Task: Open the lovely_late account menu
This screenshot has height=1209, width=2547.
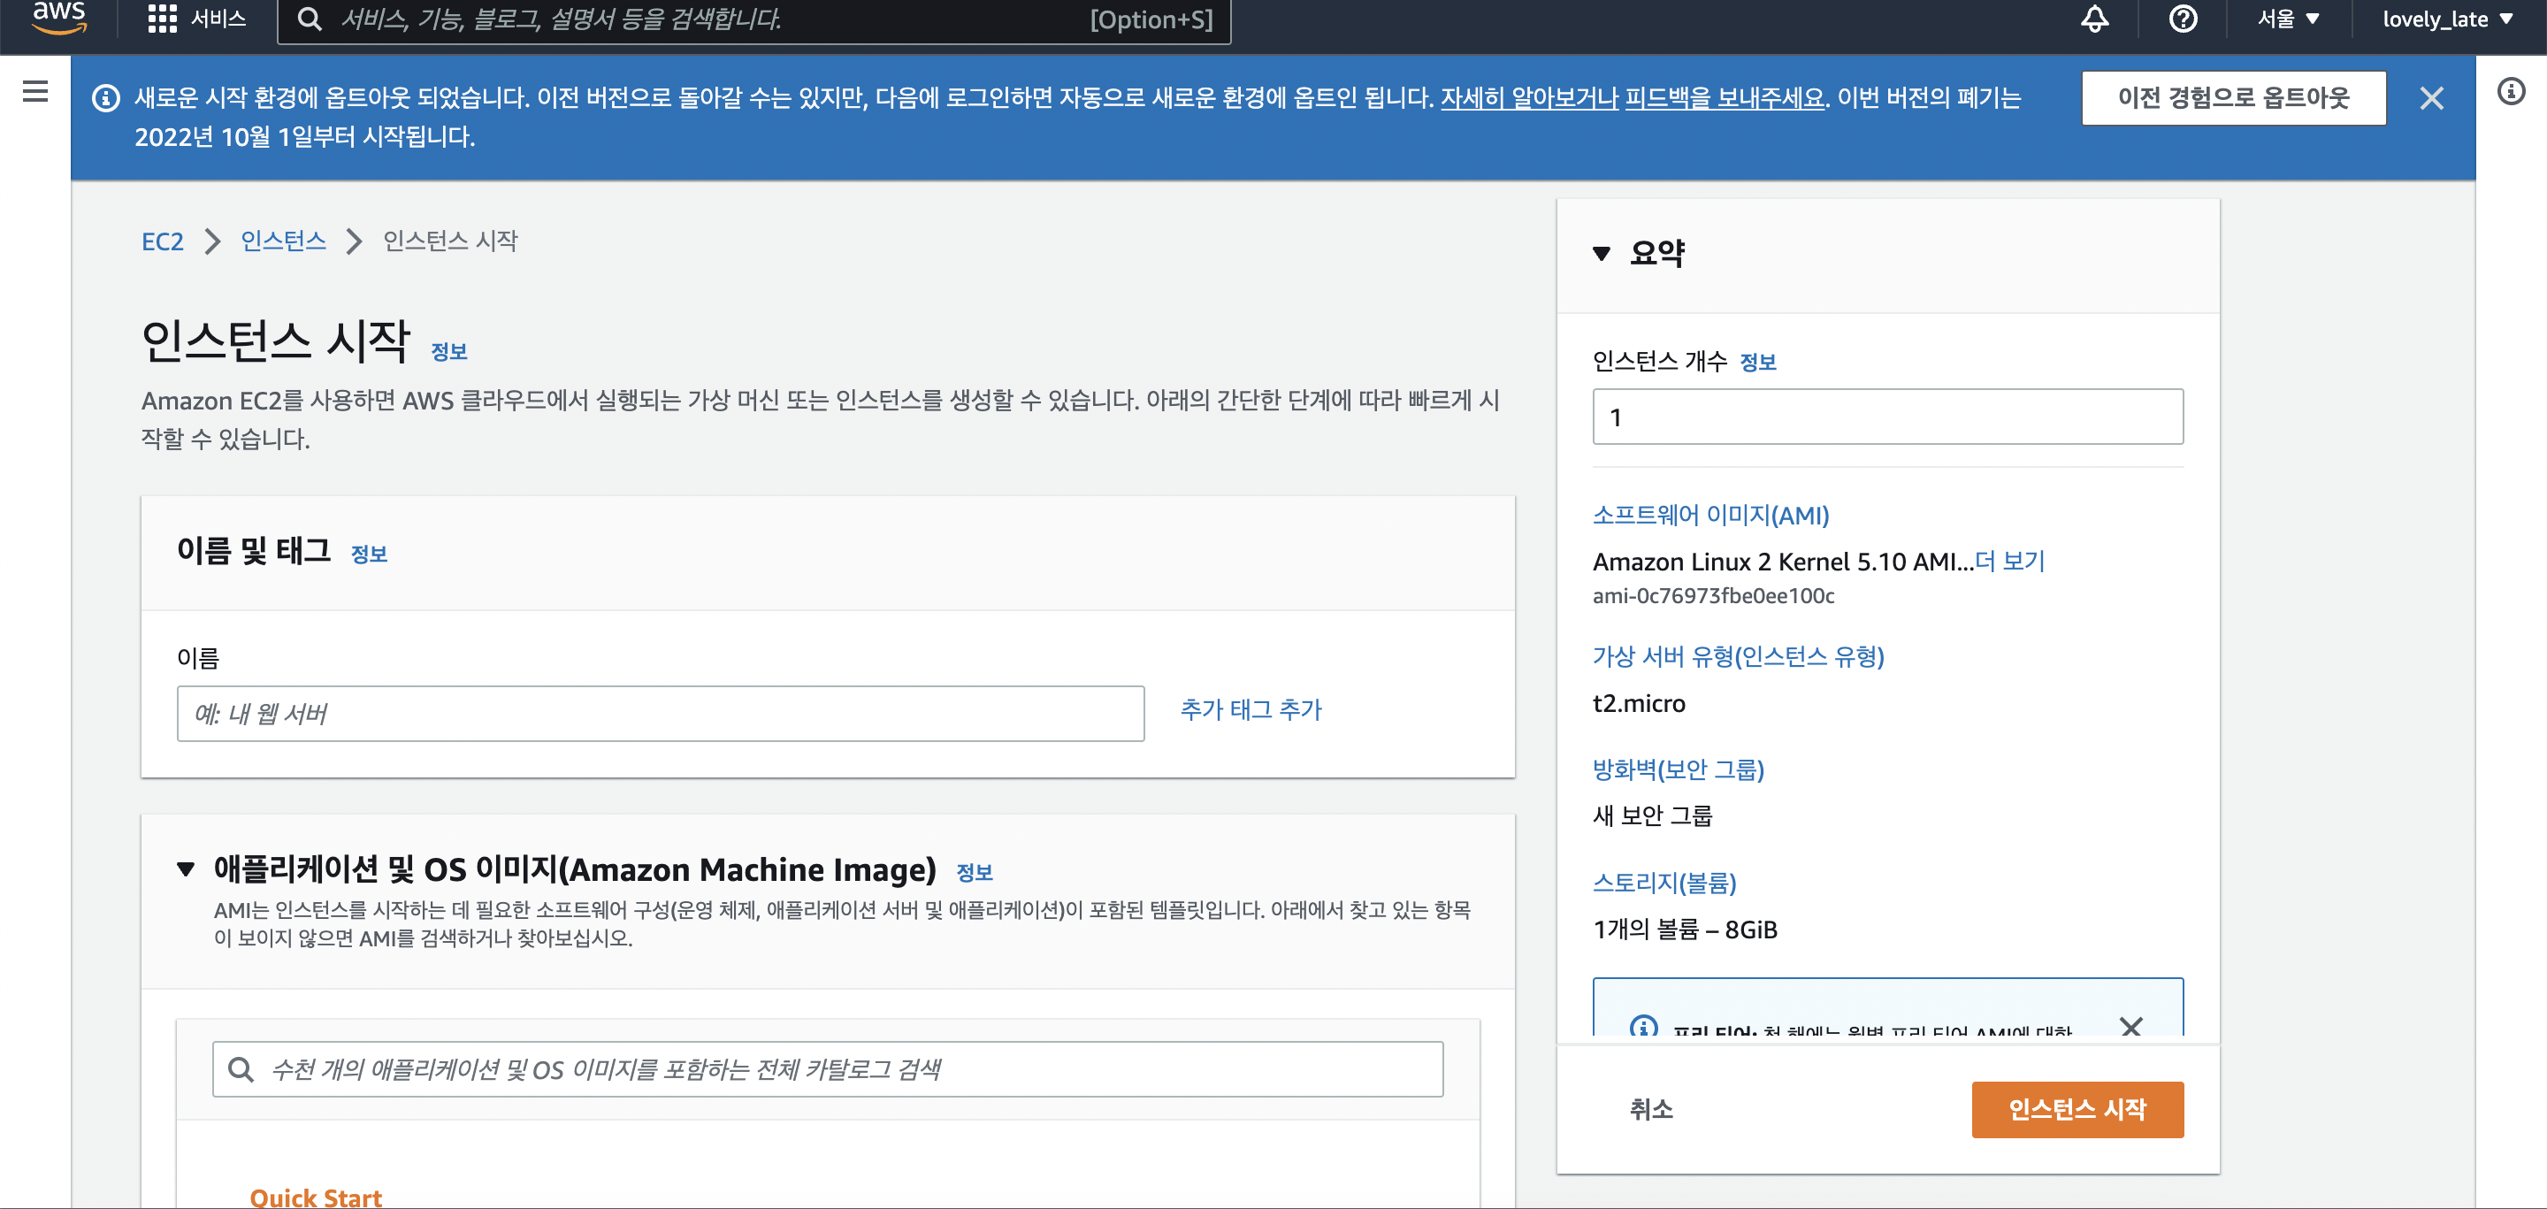Action: [2446, 19]
